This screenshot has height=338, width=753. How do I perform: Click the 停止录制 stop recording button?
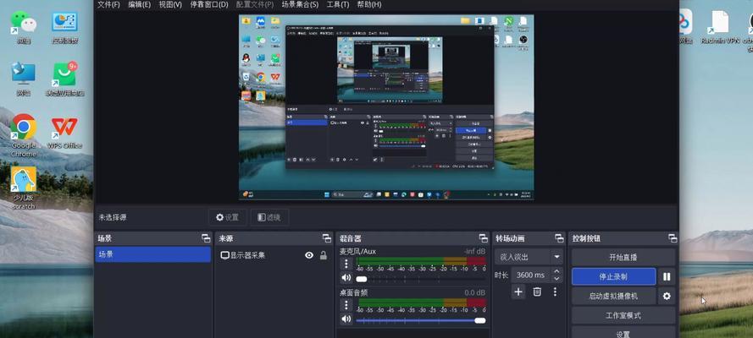(614, 276)
